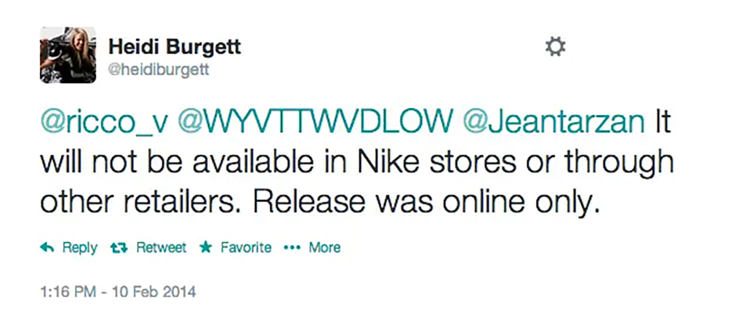Click the favorite star icon
731x330 pixels.
click(x=206, y=248)
